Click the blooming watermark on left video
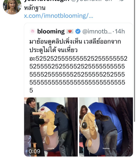The height and width of the screenshot is (160, 136). (x=51, y=148)
